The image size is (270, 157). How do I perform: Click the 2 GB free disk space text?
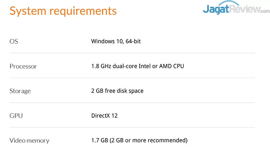(x=117, y=91)
